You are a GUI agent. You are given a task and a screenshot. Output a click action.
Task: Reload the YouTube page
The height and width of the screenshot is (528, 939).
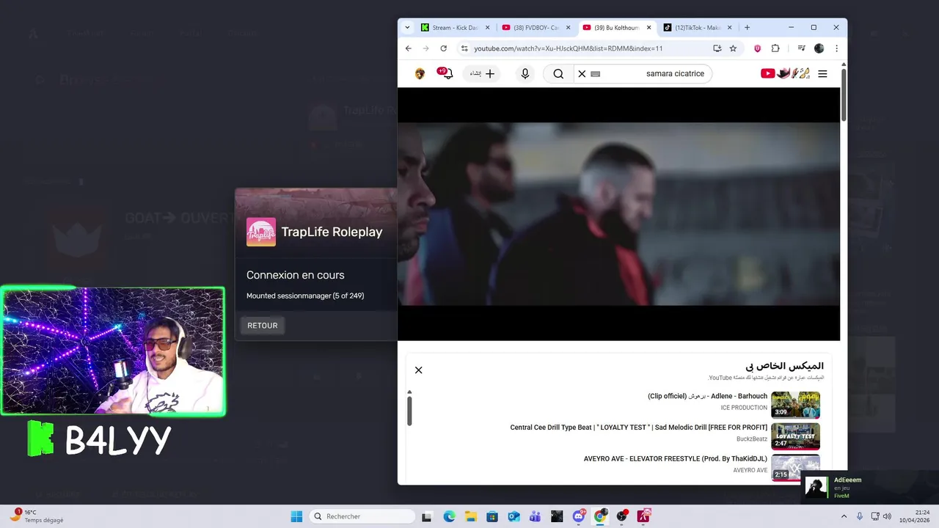[443, 48]
